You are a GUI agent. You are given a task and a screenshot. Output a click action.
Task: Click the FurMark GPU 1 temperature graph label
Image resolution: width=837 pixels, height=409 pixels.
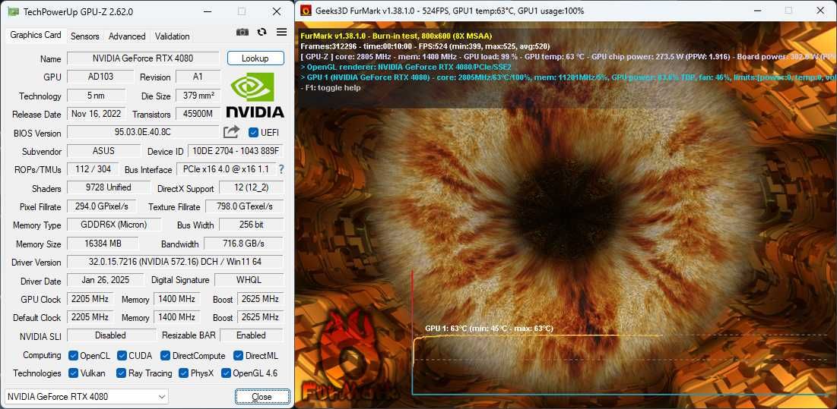coord(489,328)
